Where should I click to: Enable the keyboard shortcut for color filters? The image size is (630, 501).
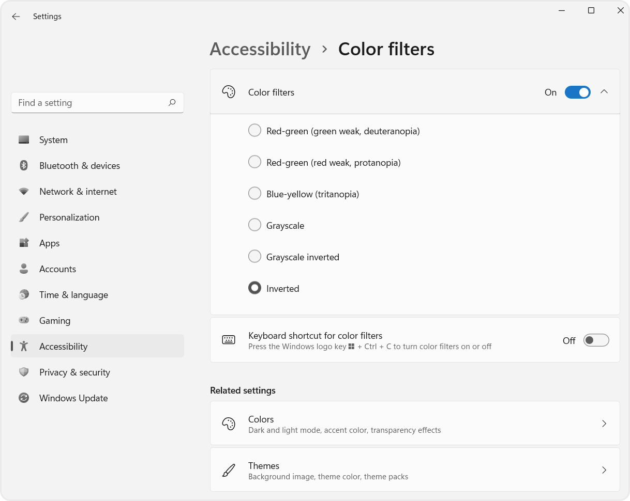tap(596, 340)
